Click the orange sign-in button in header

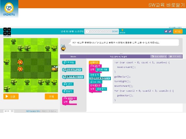[178, 31]
